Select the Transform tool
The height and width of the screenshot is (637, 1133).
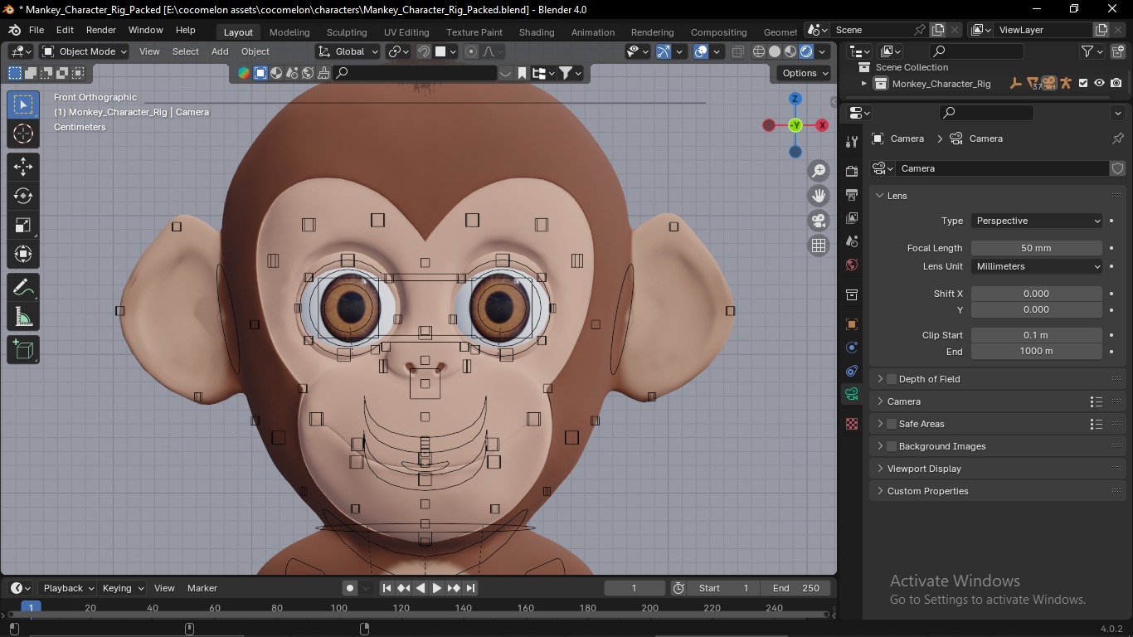click(23, 254)
